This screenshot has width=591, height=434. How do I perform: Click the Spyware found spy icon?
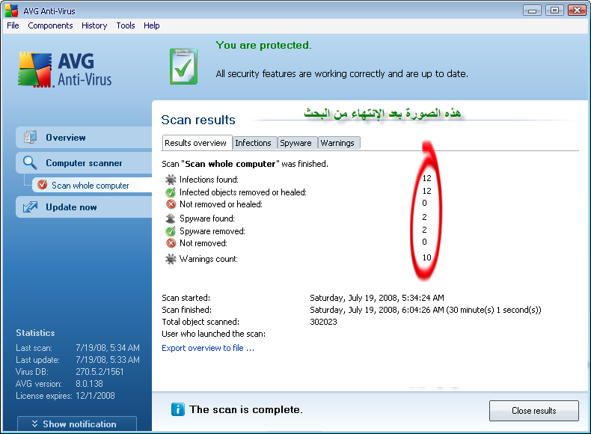171,218
